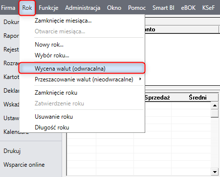Open the Pomoc menu
The height and width of the screenshot is (177, 220).
click(x=137, y=8)
